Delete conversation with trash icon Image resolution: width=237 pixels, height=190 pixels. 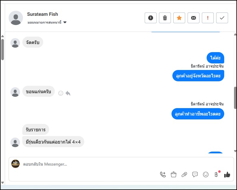[x=165, y=18]
